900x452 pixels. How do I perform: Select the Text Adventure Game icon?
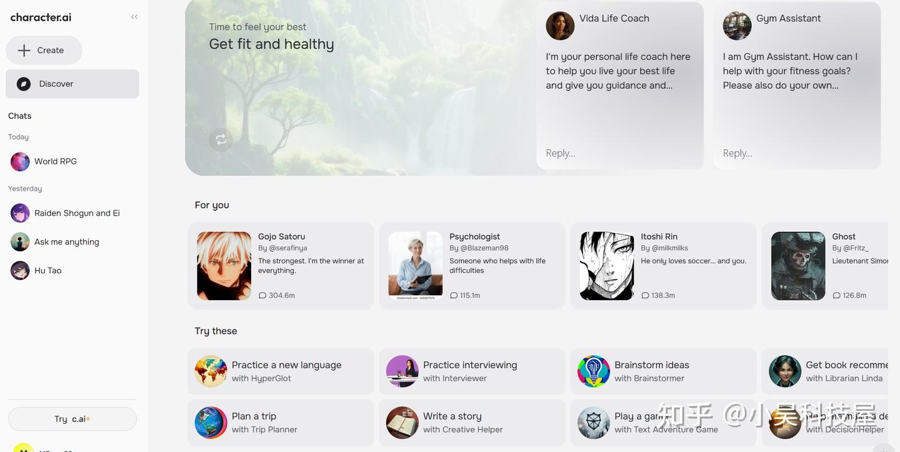point(593,423)
